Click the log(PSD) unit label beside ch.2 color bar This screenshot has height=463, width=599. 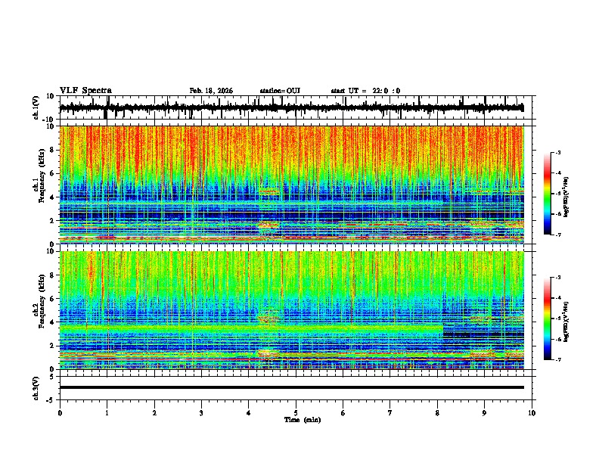tap(566, 322)
